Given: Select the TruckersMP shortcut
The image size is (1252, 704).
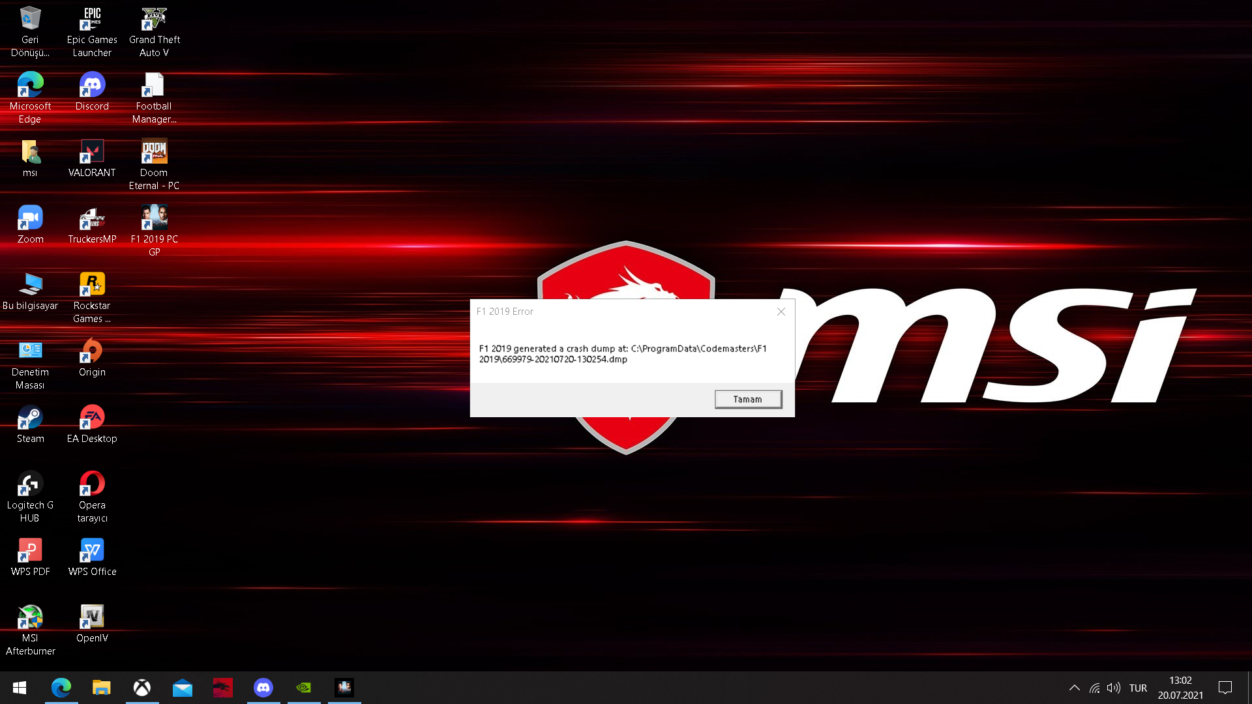Looking at the screenshot, I should 92,224.
